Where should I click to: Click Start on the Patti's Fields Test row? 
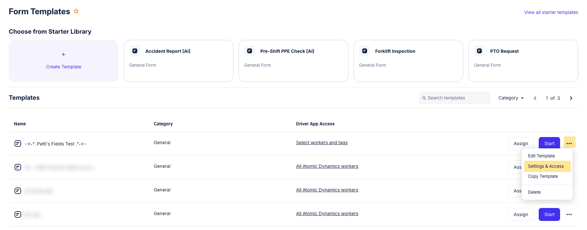(549, 143)
